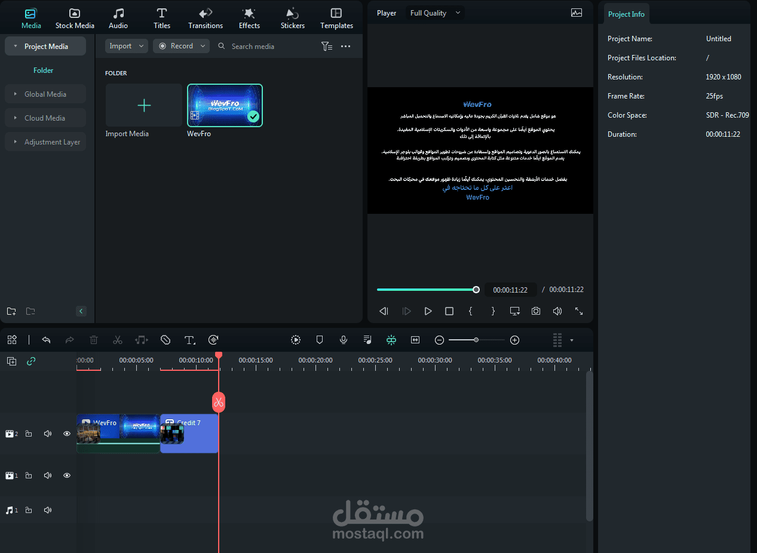Record voiceover with microphone icon

(x=344, y=340)
